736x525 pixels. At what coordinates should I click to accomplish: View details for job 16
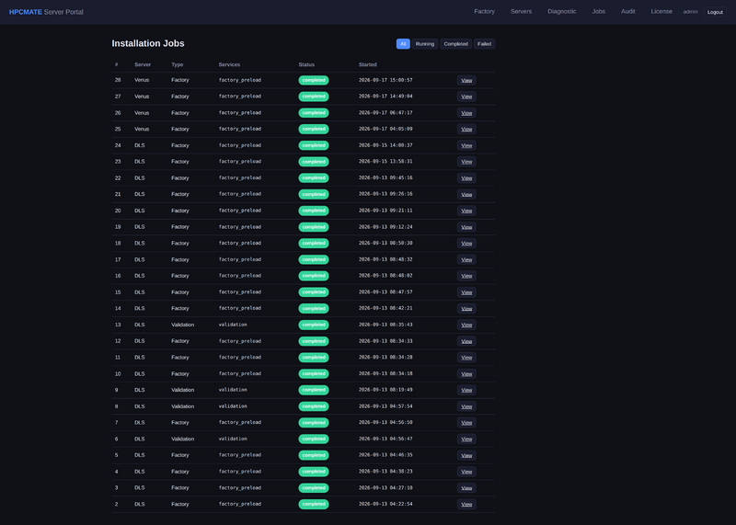point(466,276)
